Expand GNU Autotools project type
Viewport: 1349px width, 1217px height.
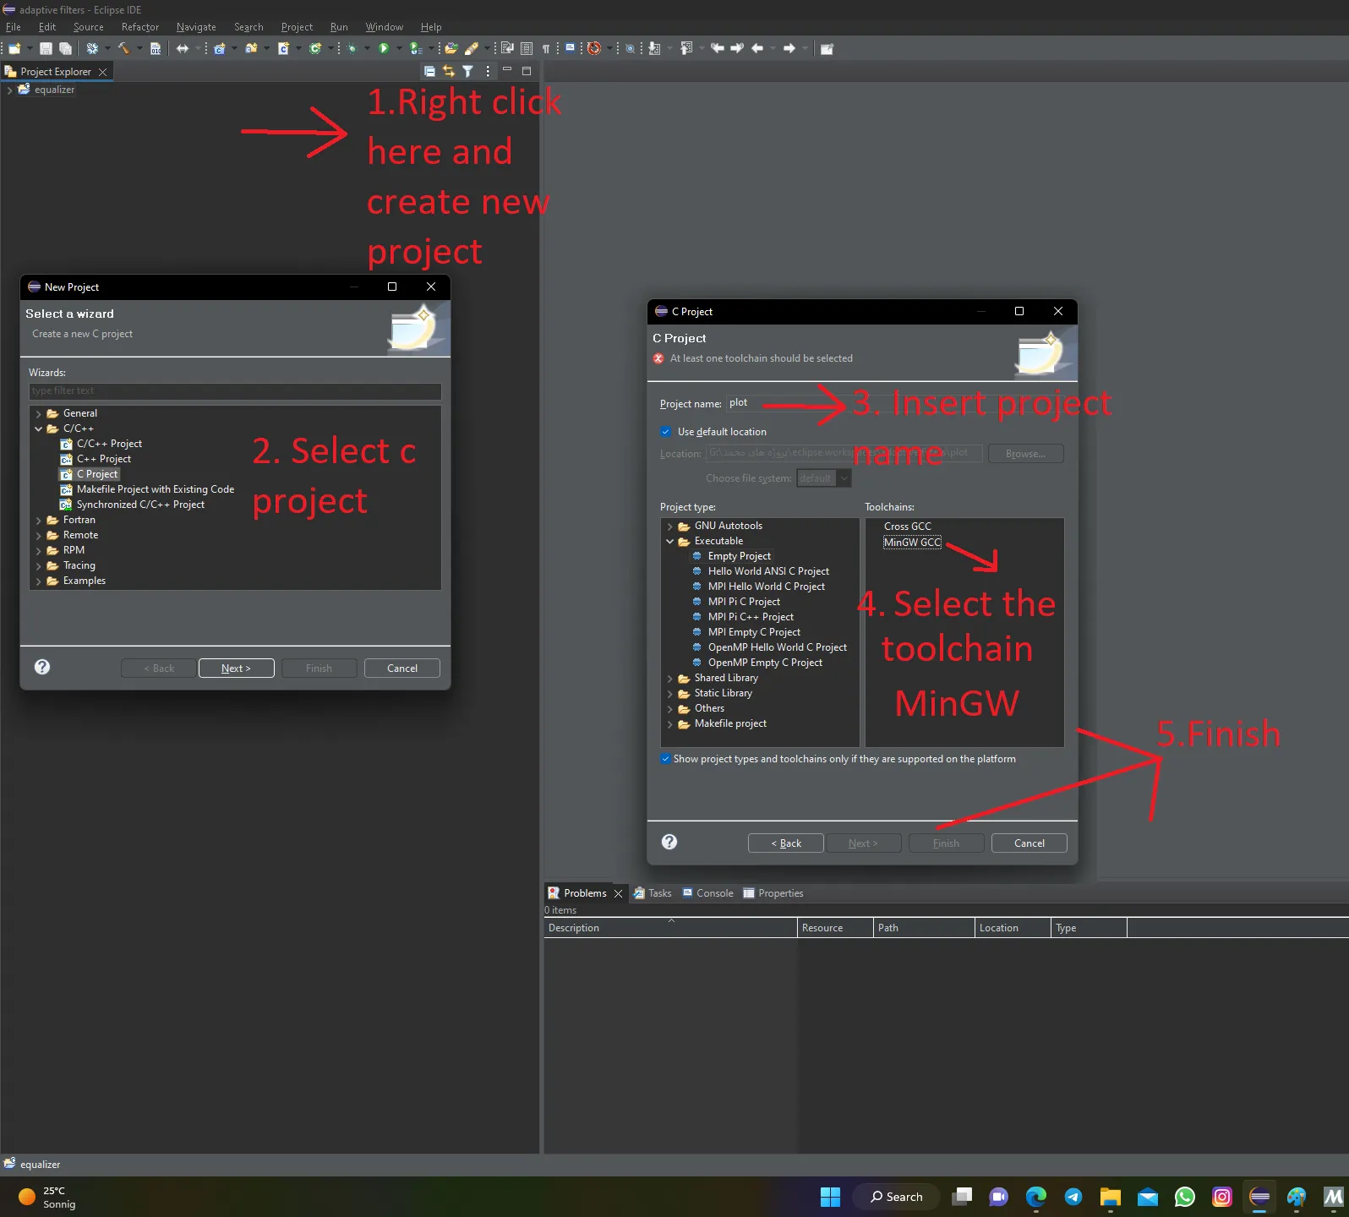(x=670, y=527)
